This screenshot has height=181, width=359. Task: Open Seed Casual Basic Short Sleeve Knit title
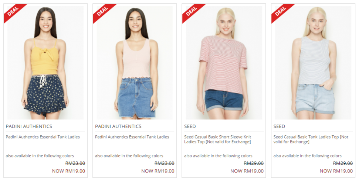[x=218, y=139]
